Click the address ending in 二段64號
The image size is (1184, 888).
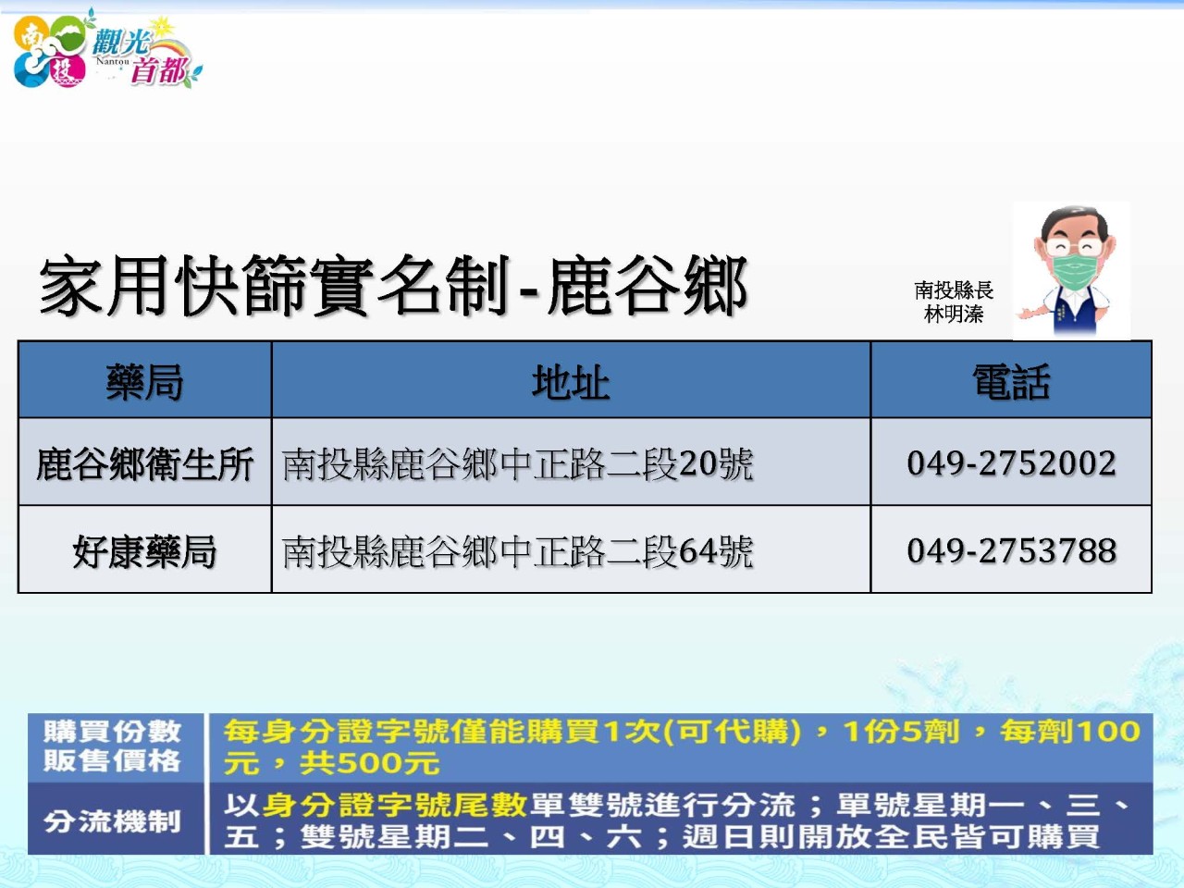coord(518,551)
